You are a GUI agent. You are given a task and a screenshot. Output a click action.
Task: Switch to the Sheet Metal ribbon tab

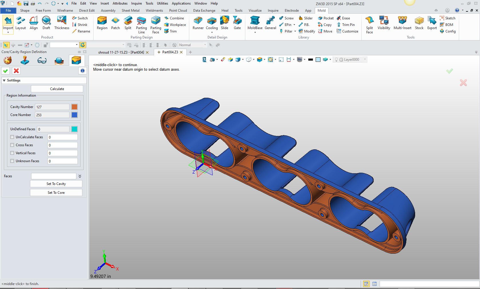point(131,11)
